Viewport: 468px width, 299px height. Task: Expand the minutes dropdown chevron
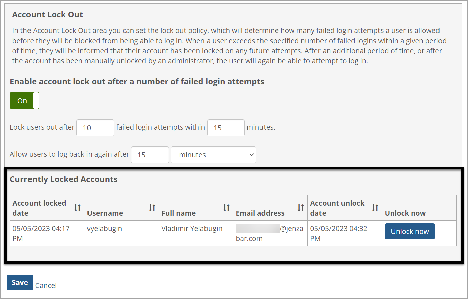pyautogui.click(x=251, y=155)
